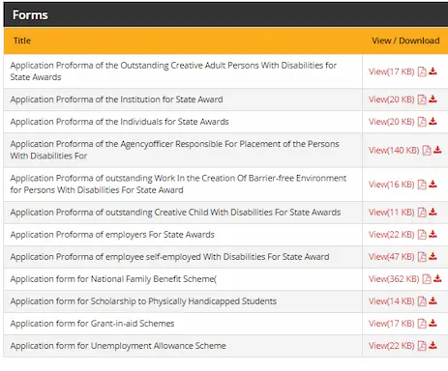
Task: Open the View(14 KB) link
Action: click(391, 301)
